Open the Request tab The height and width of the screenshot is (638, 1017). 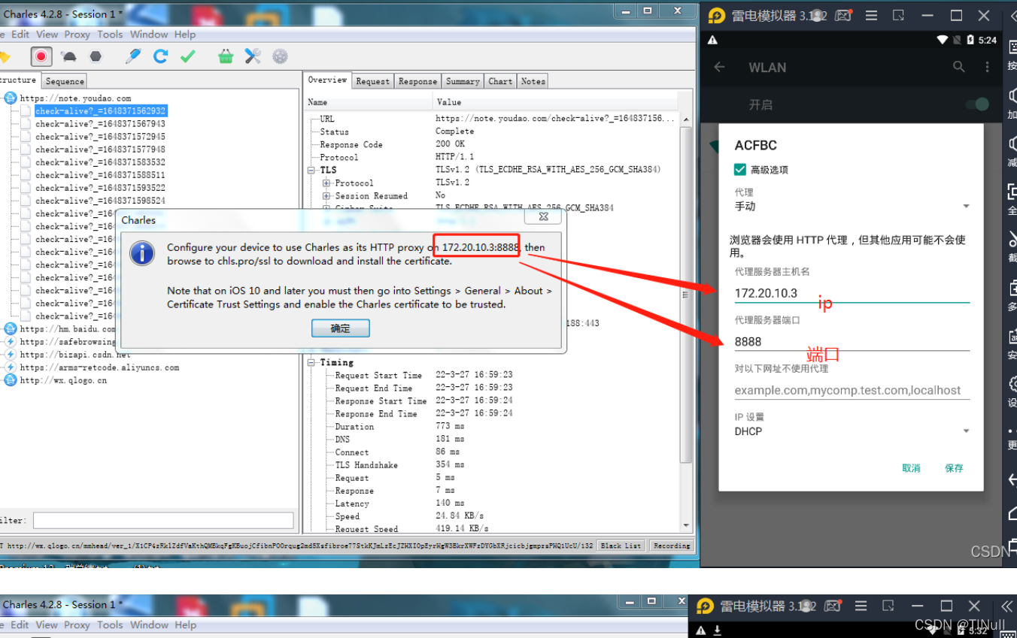[x=373, y=81]
